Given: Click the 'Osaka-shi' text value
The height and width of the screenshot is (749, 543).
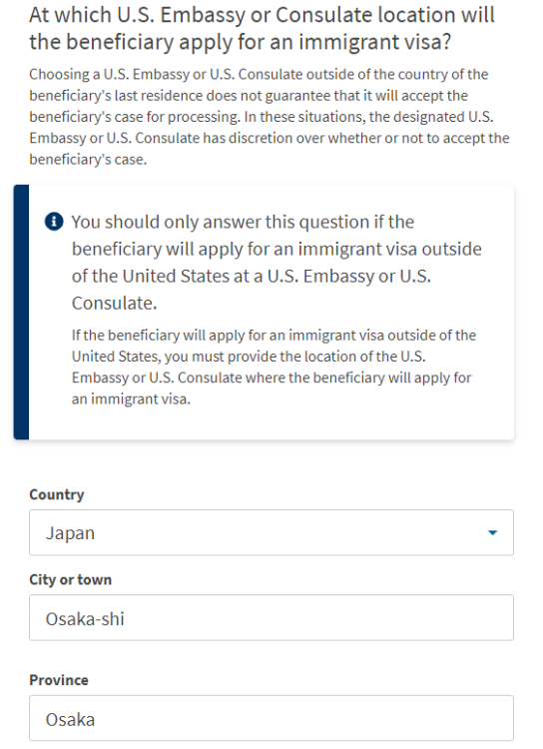Looking at the screenshot, I should coord(85,619).
